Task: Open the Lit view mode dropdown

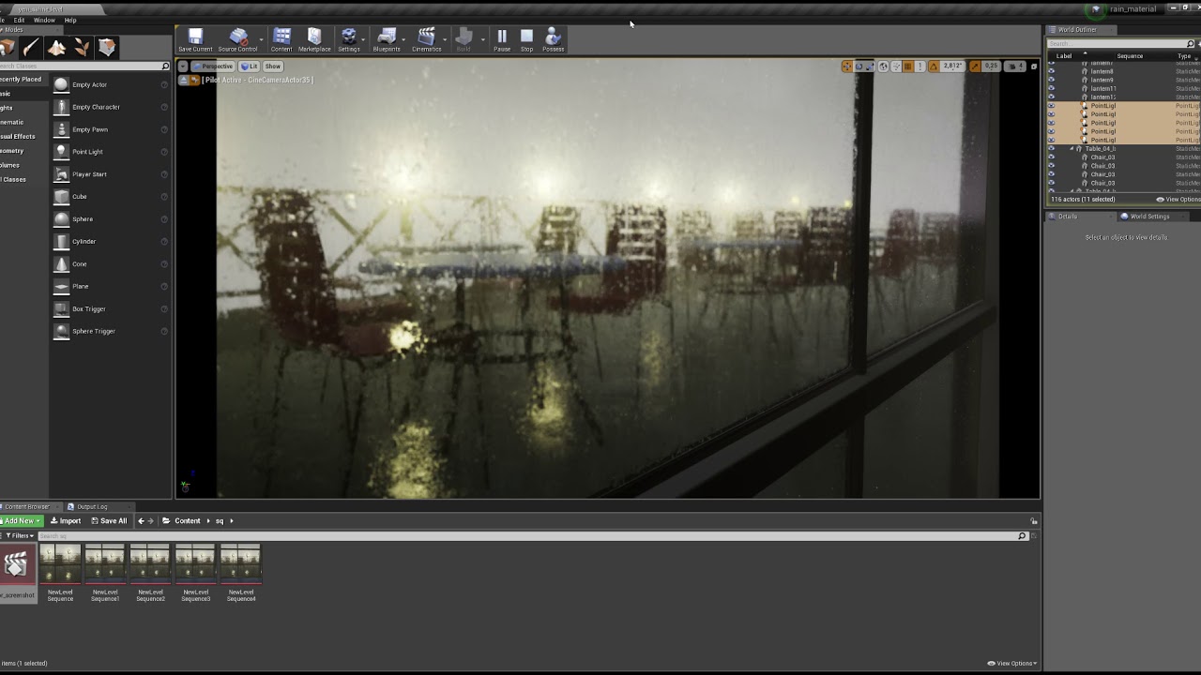Action: [x=249, y=67]
